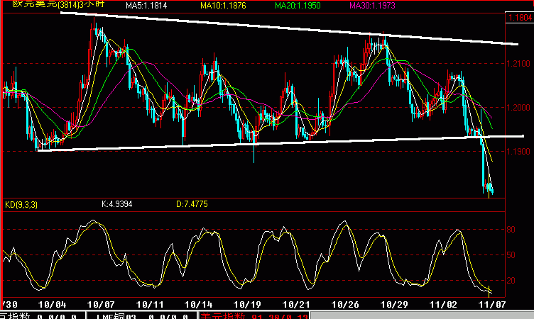
Task: Click the D:7.4775 value
Action: click(192, 204)
